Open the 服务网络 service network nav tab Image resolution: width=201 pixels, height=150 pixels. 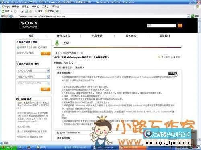(131, 36)
